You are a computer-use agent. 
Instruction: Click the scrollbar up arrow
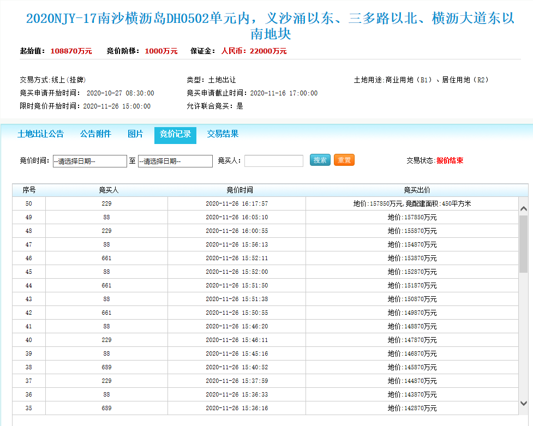click(x=523, y=209)
